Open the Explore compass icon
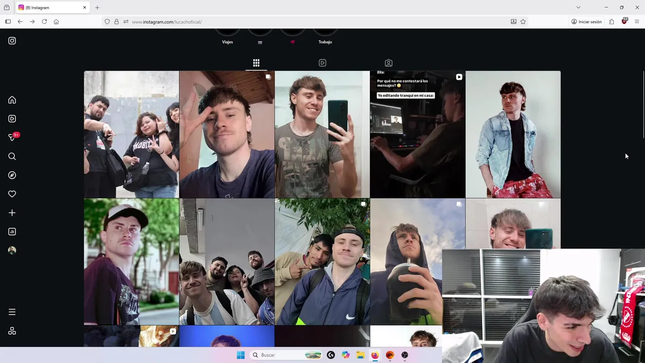 tap(12, 175)
